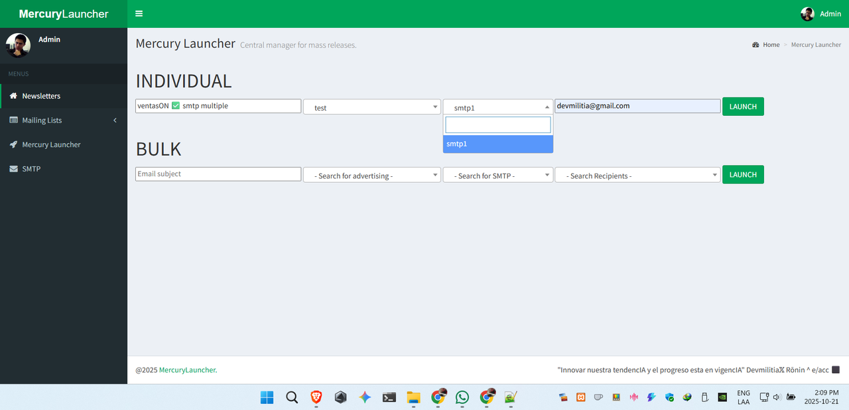
Task: Open the Search for advertising dropdown
Action: click(x=372, y=176)
